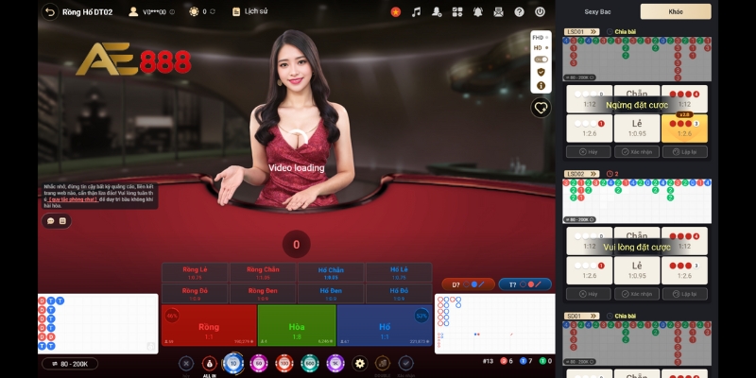Toggle the video ON switch
The height and width of the screenshot is (378, 756).
coord(541,60)
